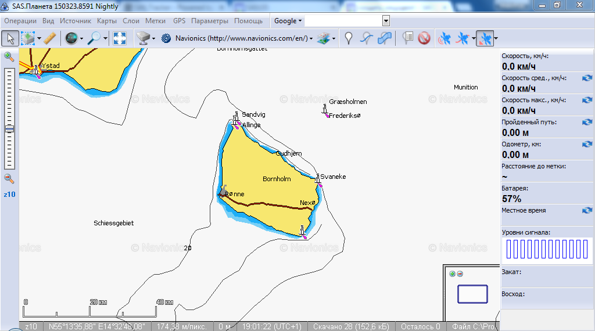The height and width of the screenshot is (331, 595).
Task: Expand the search field history arrow
Action: tap(386, 21)
